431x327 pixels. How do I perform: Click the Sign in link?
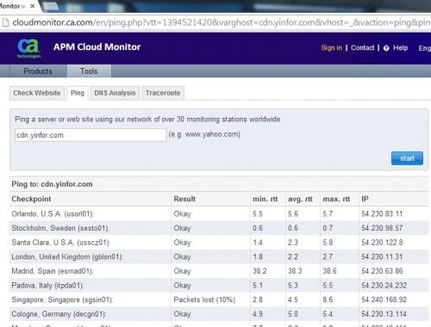tap(331, 47)
